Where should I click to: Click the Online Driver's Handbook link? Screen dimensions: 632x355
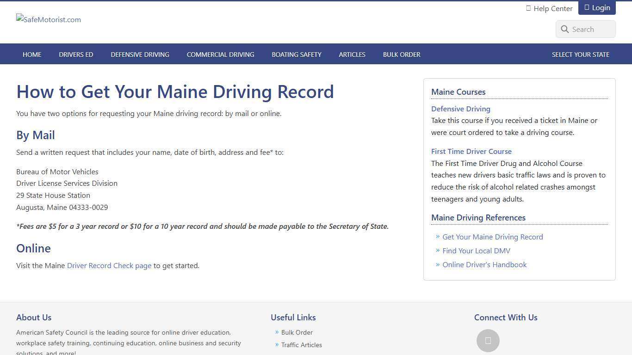coord(484,264)
